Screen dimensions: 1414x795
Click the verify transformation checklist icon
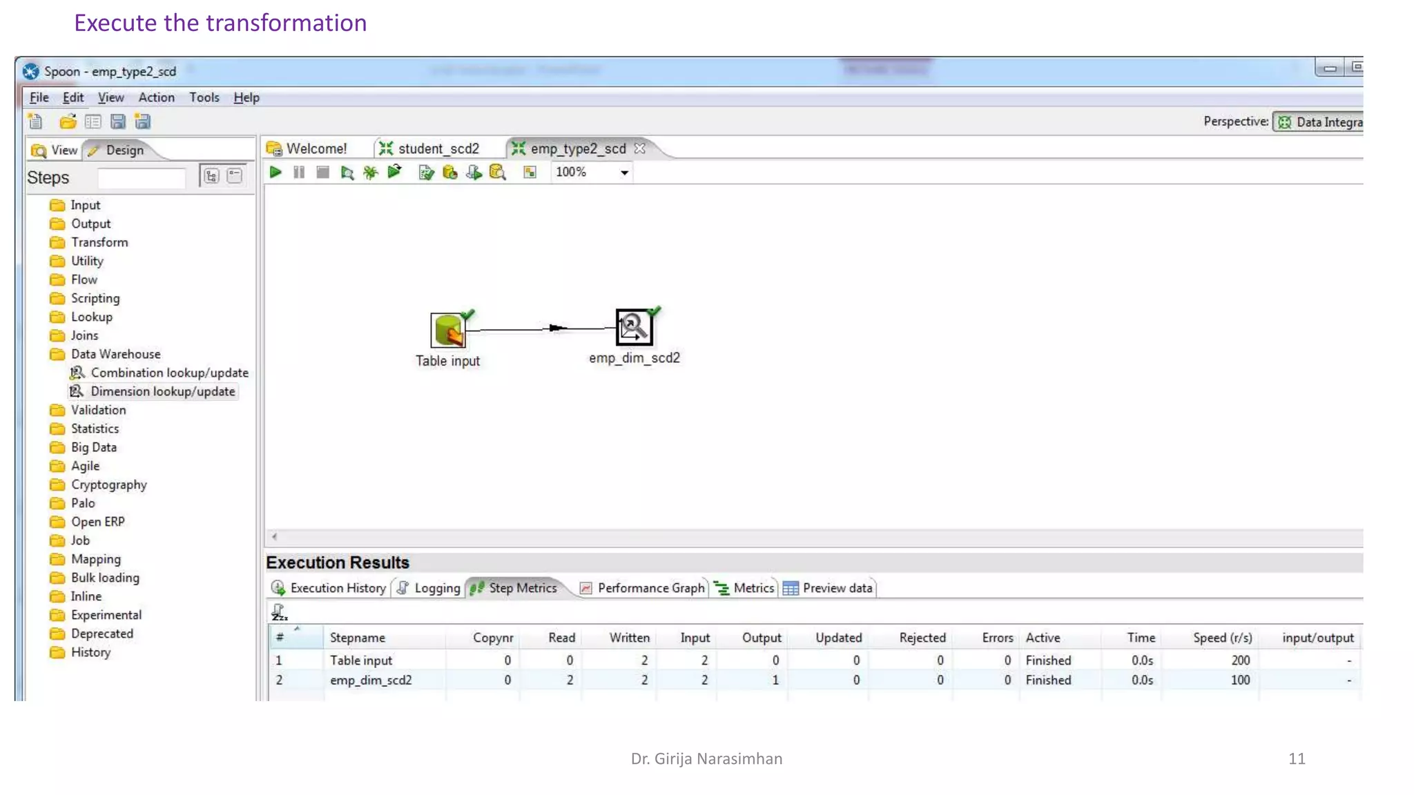426,173
